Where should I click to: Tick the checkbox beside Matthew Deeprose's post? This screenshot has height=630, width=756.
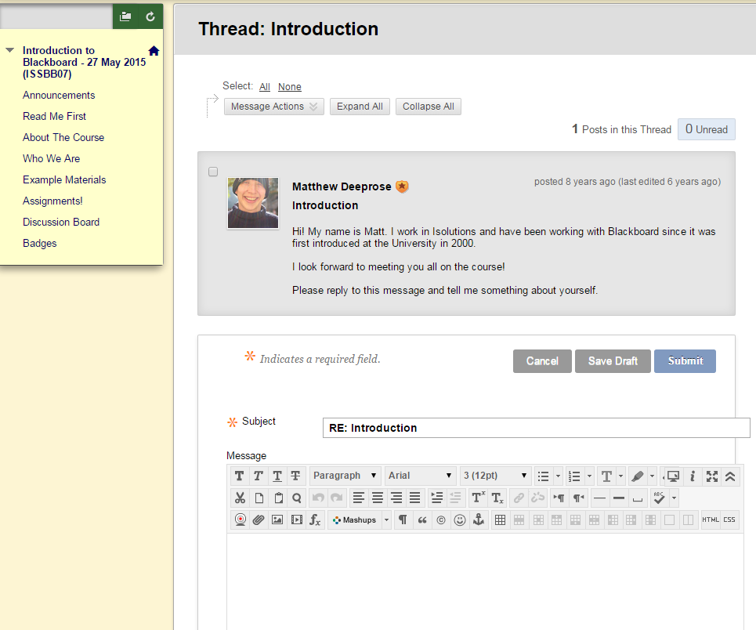point(213,172)
